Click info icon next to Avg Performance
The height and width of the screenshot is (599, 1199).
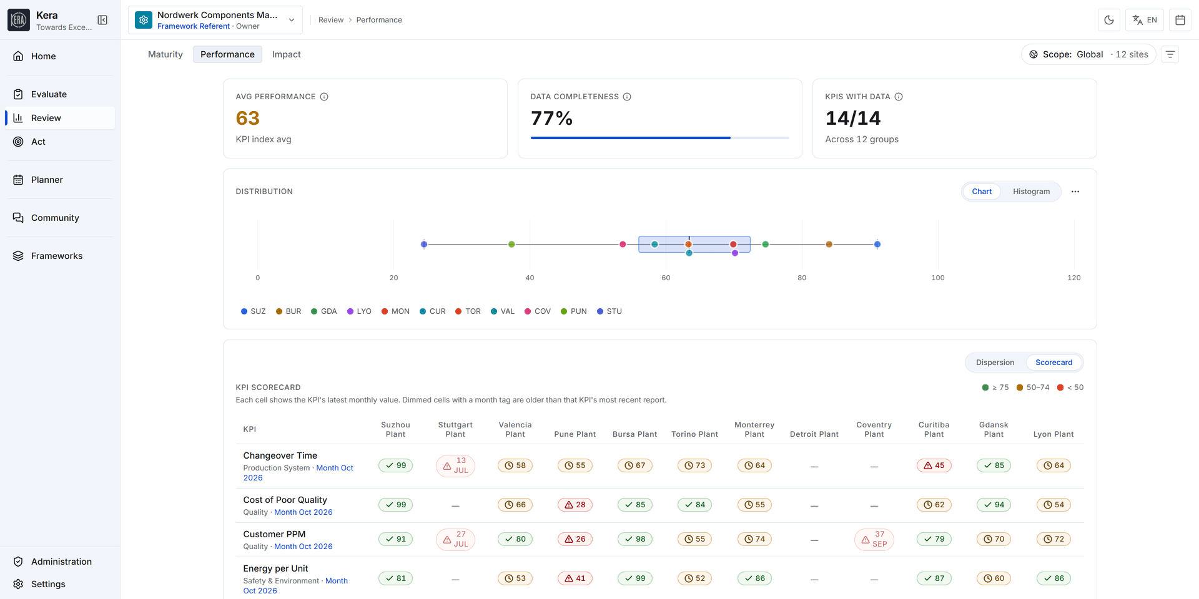click(324, 97)
